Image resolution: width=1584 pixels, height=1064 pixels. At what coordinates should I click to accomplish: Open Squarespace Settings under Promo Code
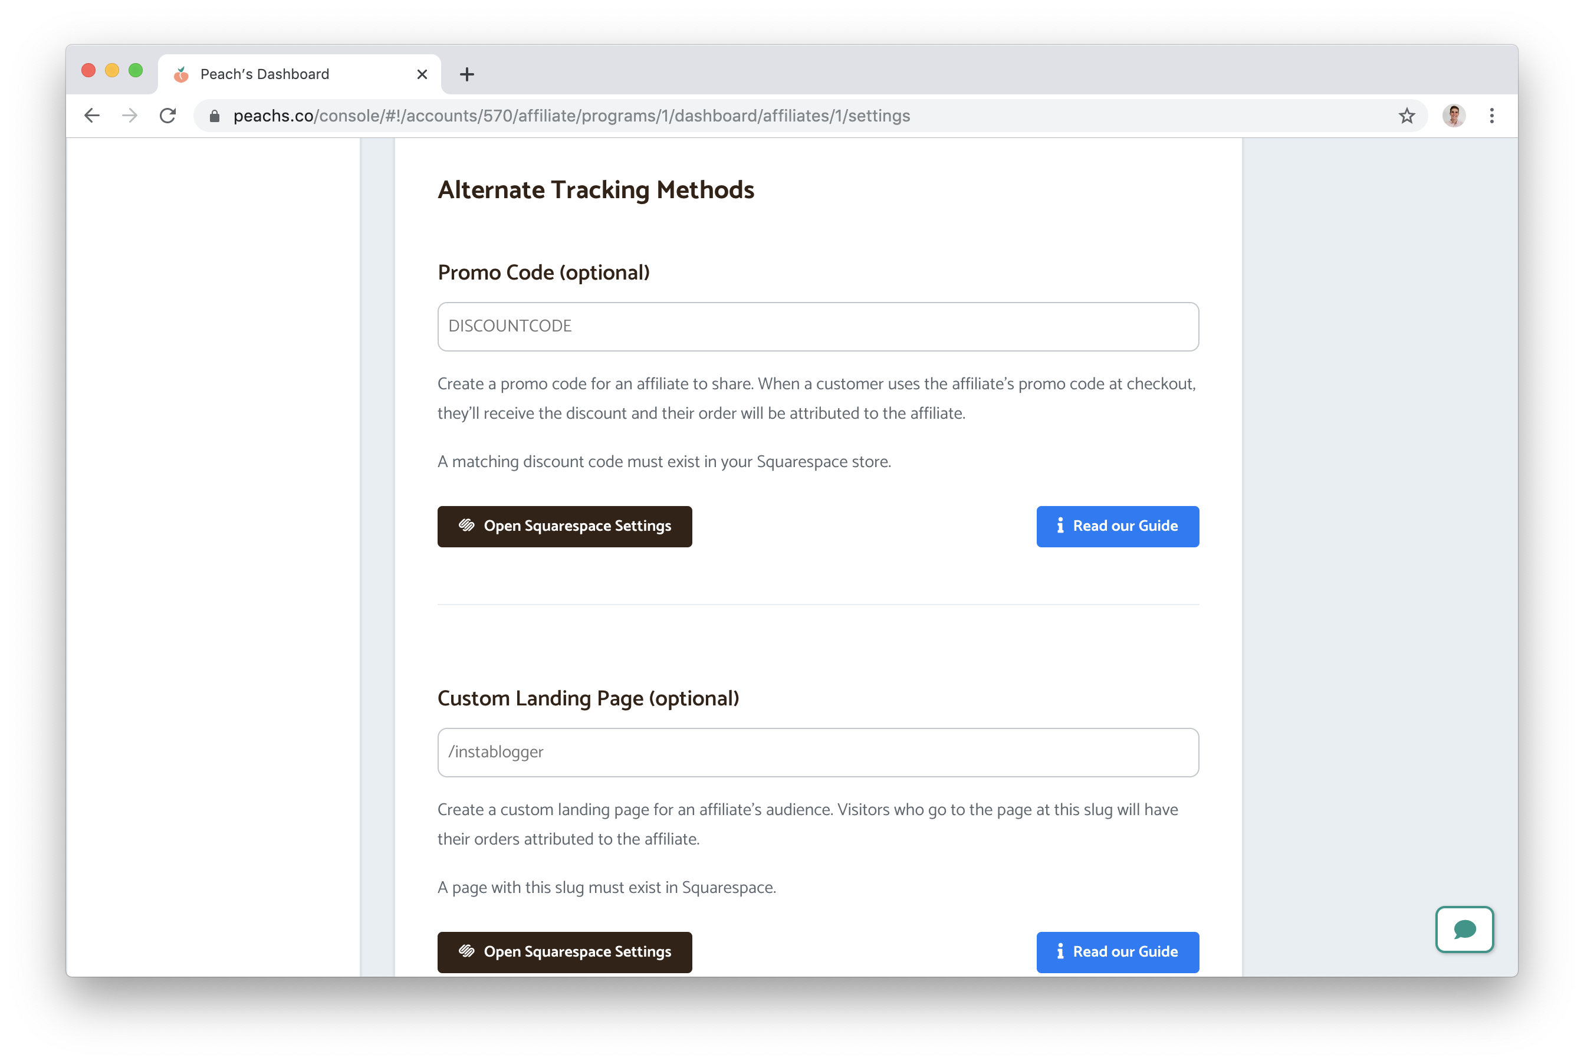(564, 527)
